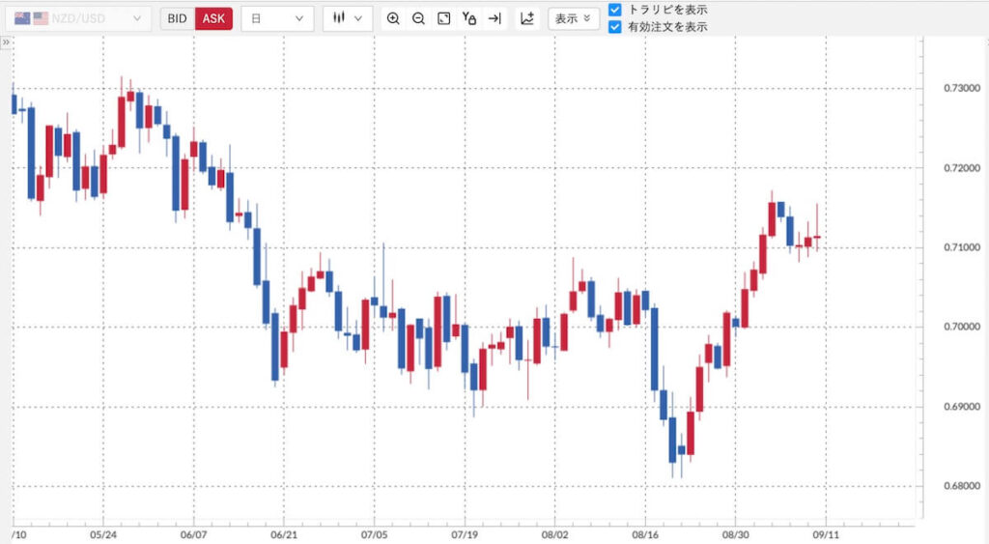Open the 日 timeframe dropdown
989x544 pixels.
coord(277,18)
